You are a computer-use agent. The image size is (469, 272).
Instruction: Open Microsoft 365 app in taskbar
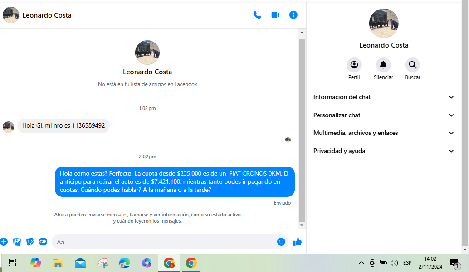click(x=147, y=263)
